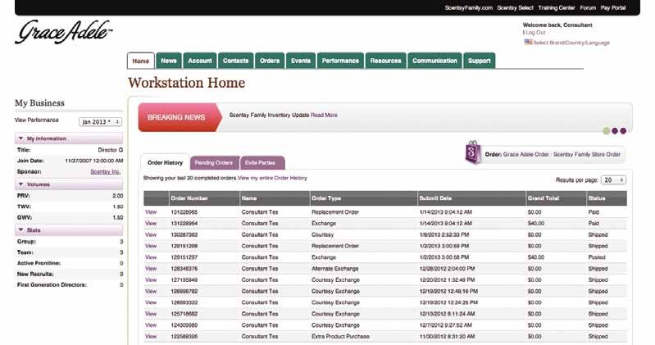View order 129151207
The image size is (655, 345).
coord(151,257)
